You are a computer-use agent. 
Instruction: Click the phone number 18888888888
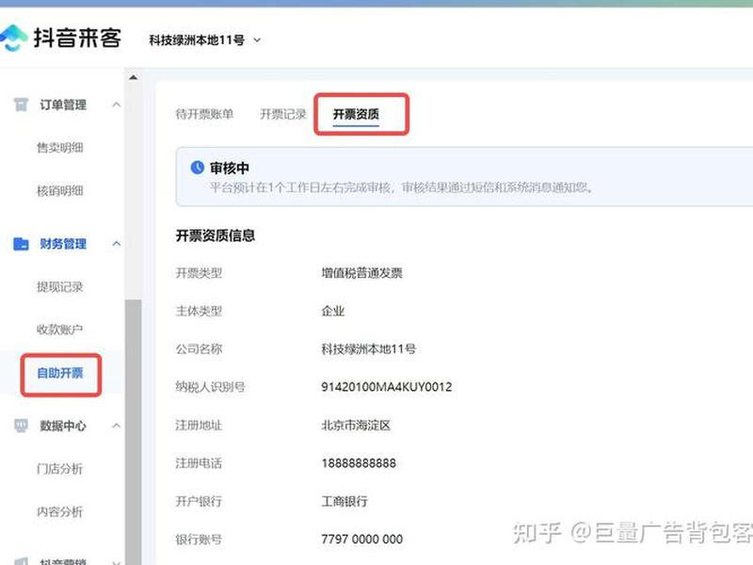(359, 463)
